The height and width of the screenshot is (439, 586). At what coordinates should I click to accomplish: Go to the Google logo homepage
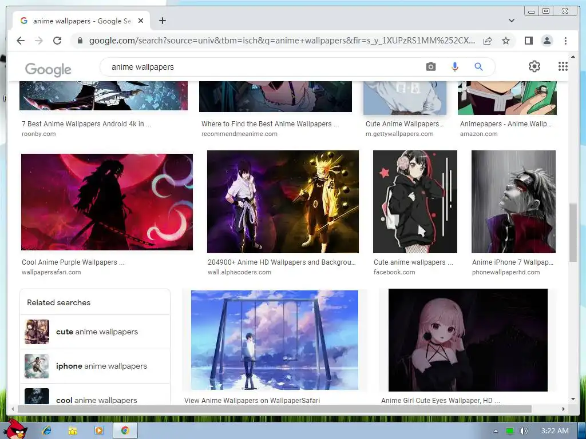(48, 69)
